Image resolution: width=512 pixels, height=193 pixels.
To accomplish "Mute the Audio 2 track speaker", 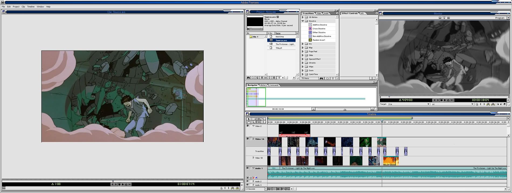I will click(248, 181).
